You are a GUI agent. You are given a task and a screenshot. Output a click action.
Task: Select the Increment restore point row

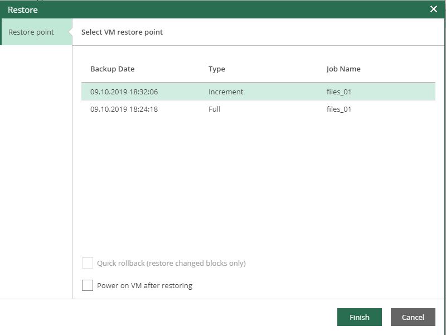point(258,92)
